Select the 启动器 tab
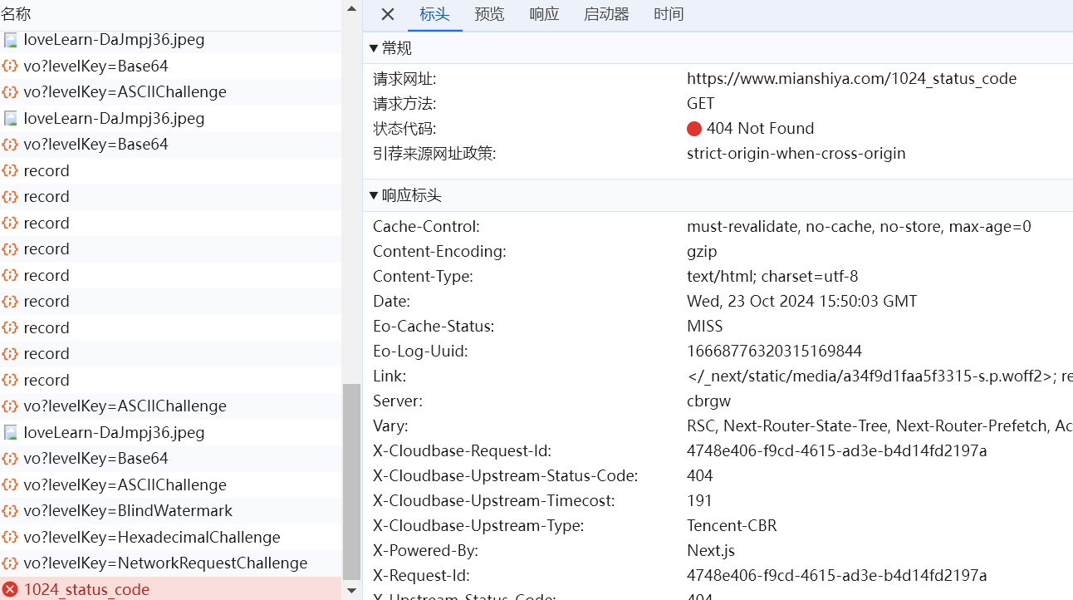 pos(606,14)
